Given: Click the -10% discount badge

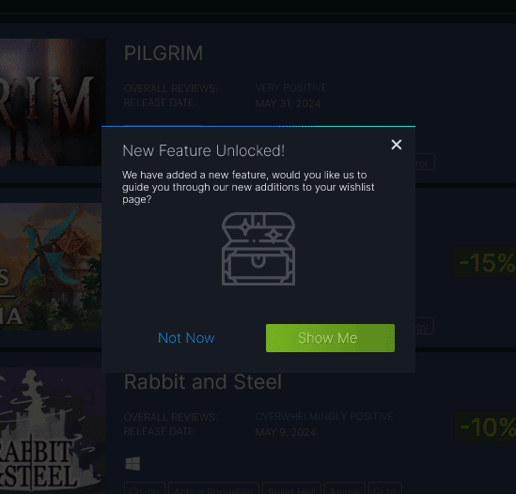Looking at the screenshot, I should (485, 427).
